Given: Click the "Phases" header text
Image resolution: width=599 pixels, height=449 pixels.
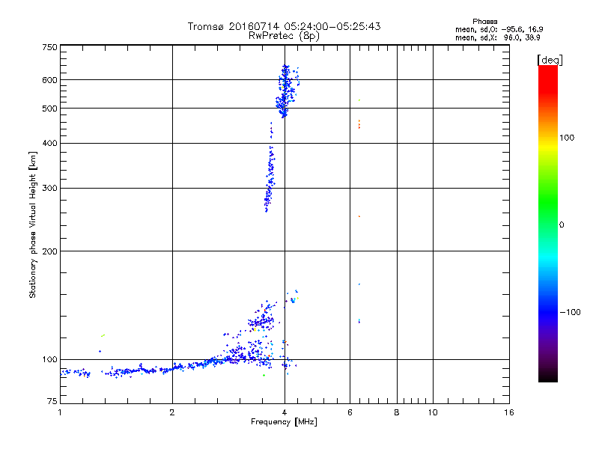Looking at the screenshot, I should [x=484, y=22].
